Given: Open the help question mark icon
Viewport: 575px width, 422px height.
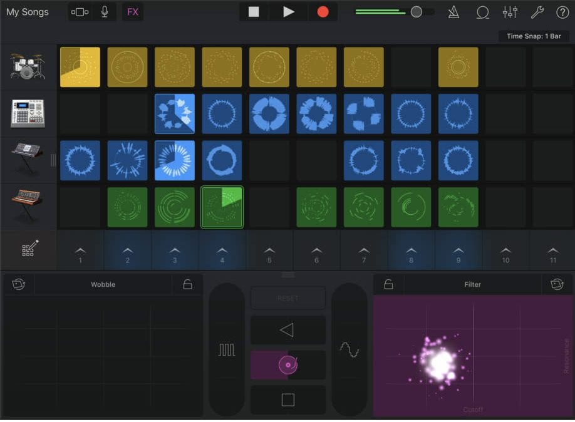Looking at the screenshot, I should 562,12.
